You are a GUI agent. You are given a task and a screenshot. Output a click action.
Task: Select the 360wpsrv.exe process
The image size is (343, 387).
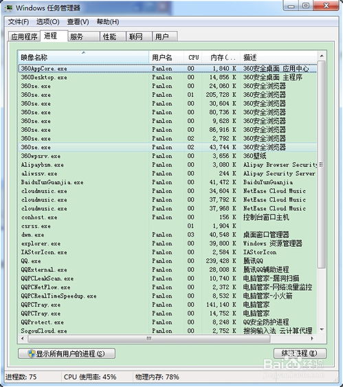(168, 156)
